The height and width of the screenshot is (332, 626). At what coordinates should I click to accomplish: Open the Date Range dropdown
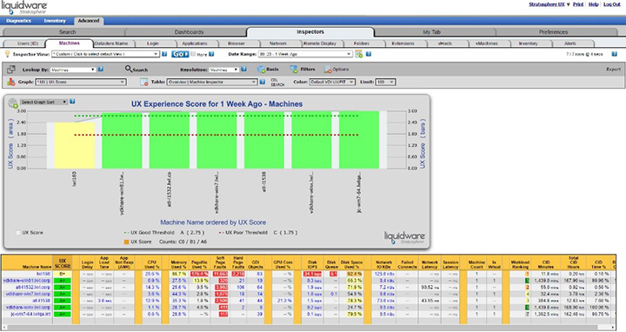click(305, 54)
